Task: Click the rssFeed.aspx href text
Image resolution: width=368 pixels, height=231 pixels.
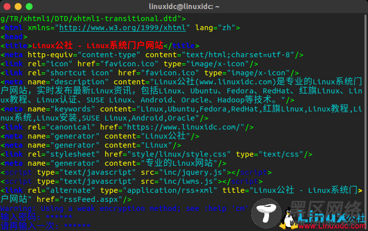Action: (x=90, y=199)
